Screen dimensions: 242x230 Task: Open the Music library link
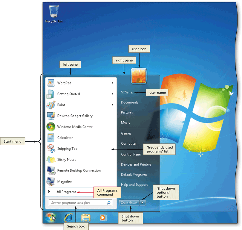point(125,122)
